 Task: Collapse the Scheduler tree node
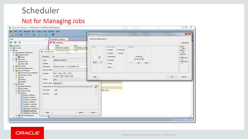click(x=13, y=84)
